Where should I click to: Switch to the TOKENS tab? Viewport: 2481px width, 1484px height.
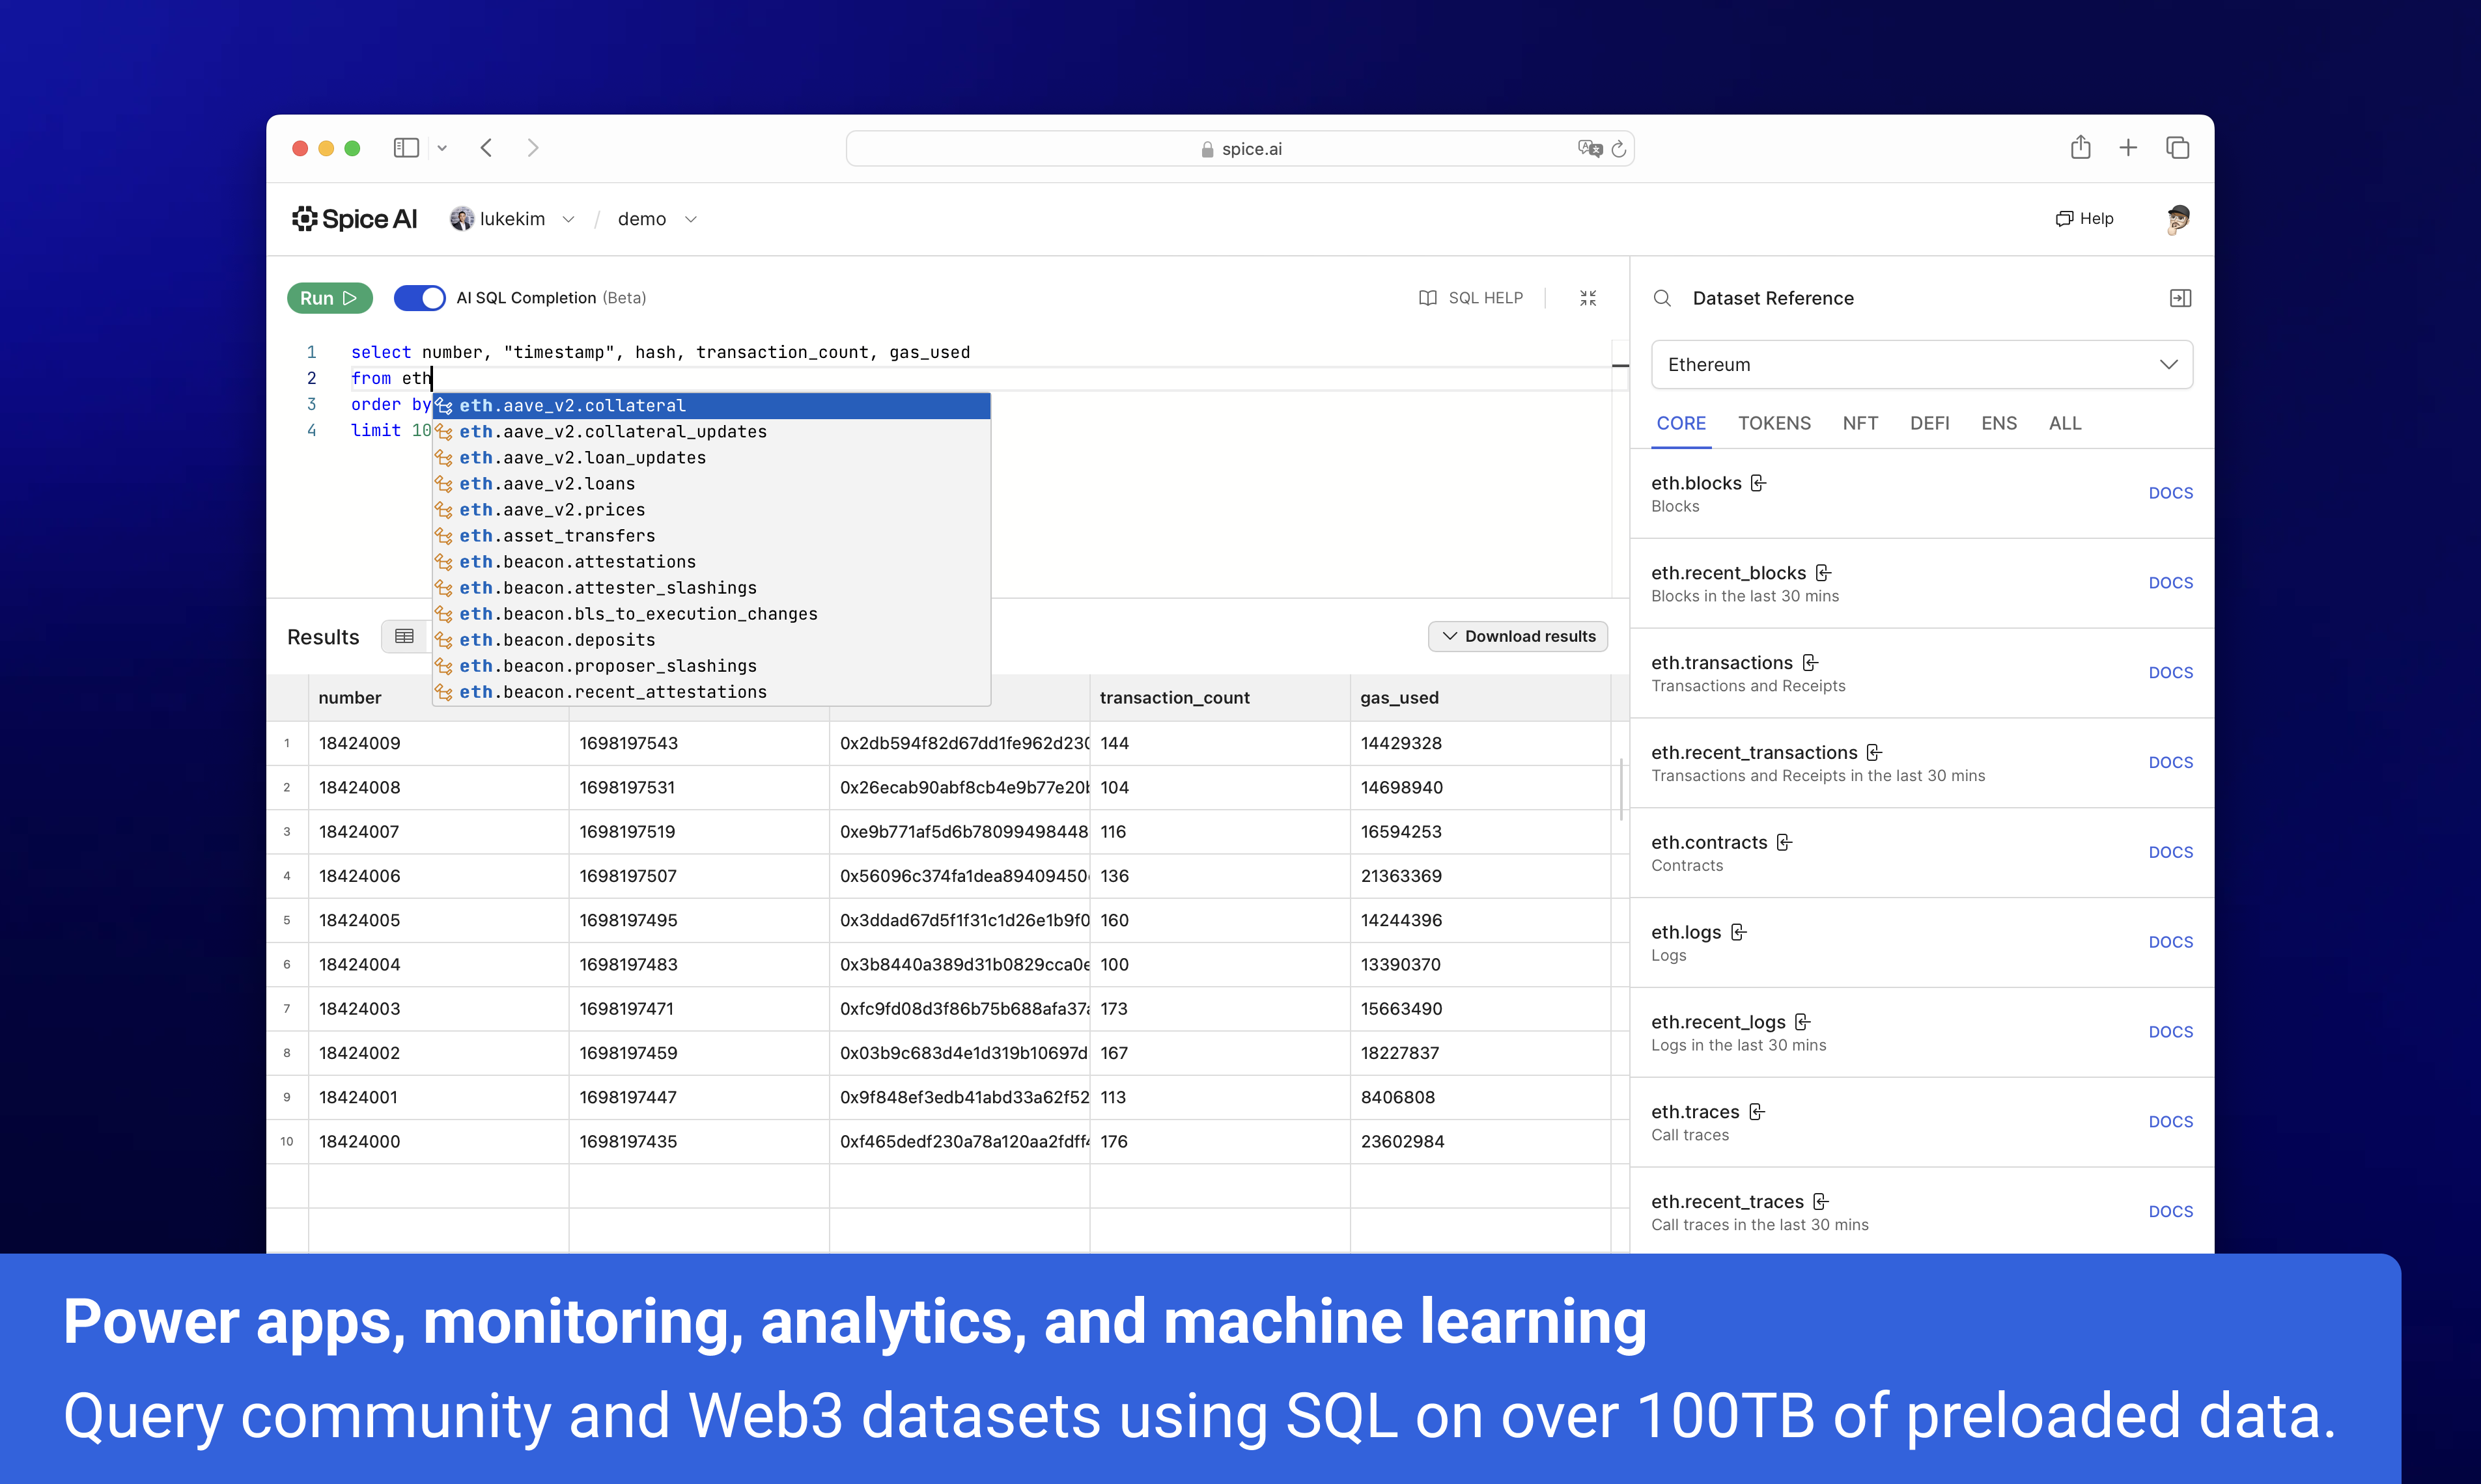pos(1774,423)
